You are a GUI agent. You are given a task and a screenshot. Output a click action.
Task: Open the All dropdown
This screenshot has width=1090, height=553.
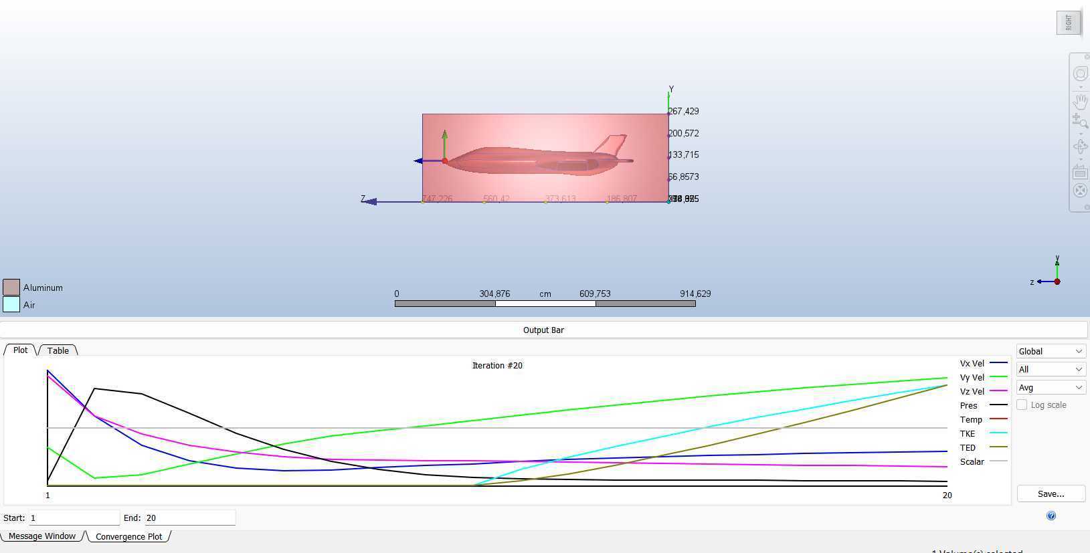click(x=1051, y=369)
